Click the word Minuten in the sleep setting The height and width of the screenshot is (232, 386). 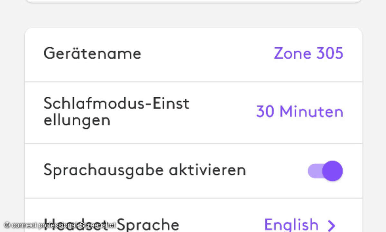311,112
